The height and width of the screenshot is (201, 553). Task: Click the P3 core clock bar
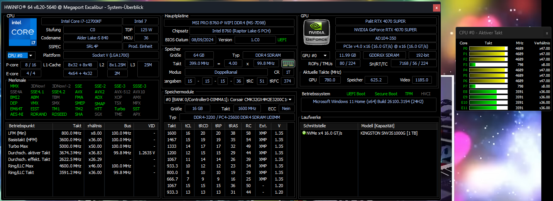pos(489,65)
